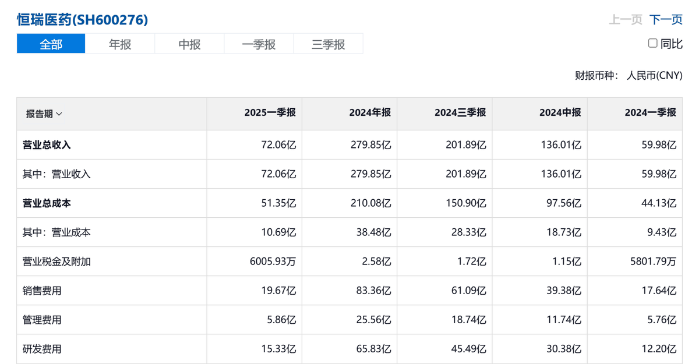Open the 中报 tab
Screen dimensions: 699x364
coord(189,44)
